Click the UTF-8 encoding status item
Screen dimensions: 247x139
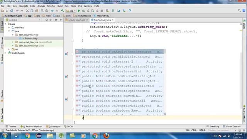[x=203, y=131]
